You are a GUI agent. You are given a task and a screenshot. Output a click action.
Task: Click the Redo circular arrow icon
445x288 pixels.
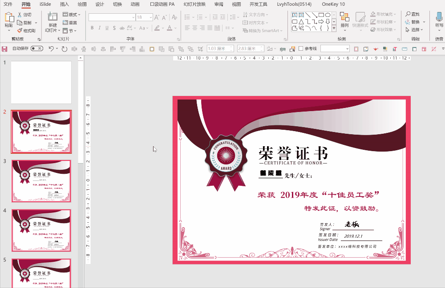pos(65,49)
